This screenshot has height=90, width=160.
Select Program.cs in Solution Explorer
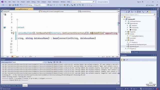pyautogui.click(x=133, y=49)
